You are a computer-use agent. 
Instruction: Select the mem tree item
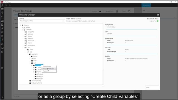(x=35, y=61)
